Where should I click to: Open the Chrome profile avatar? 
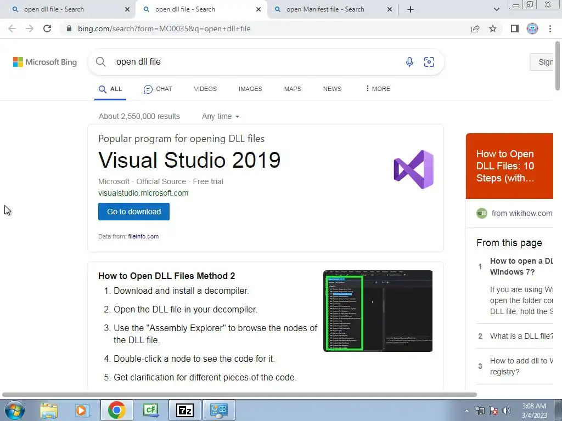pyautogui.click(x=532, y=29)
